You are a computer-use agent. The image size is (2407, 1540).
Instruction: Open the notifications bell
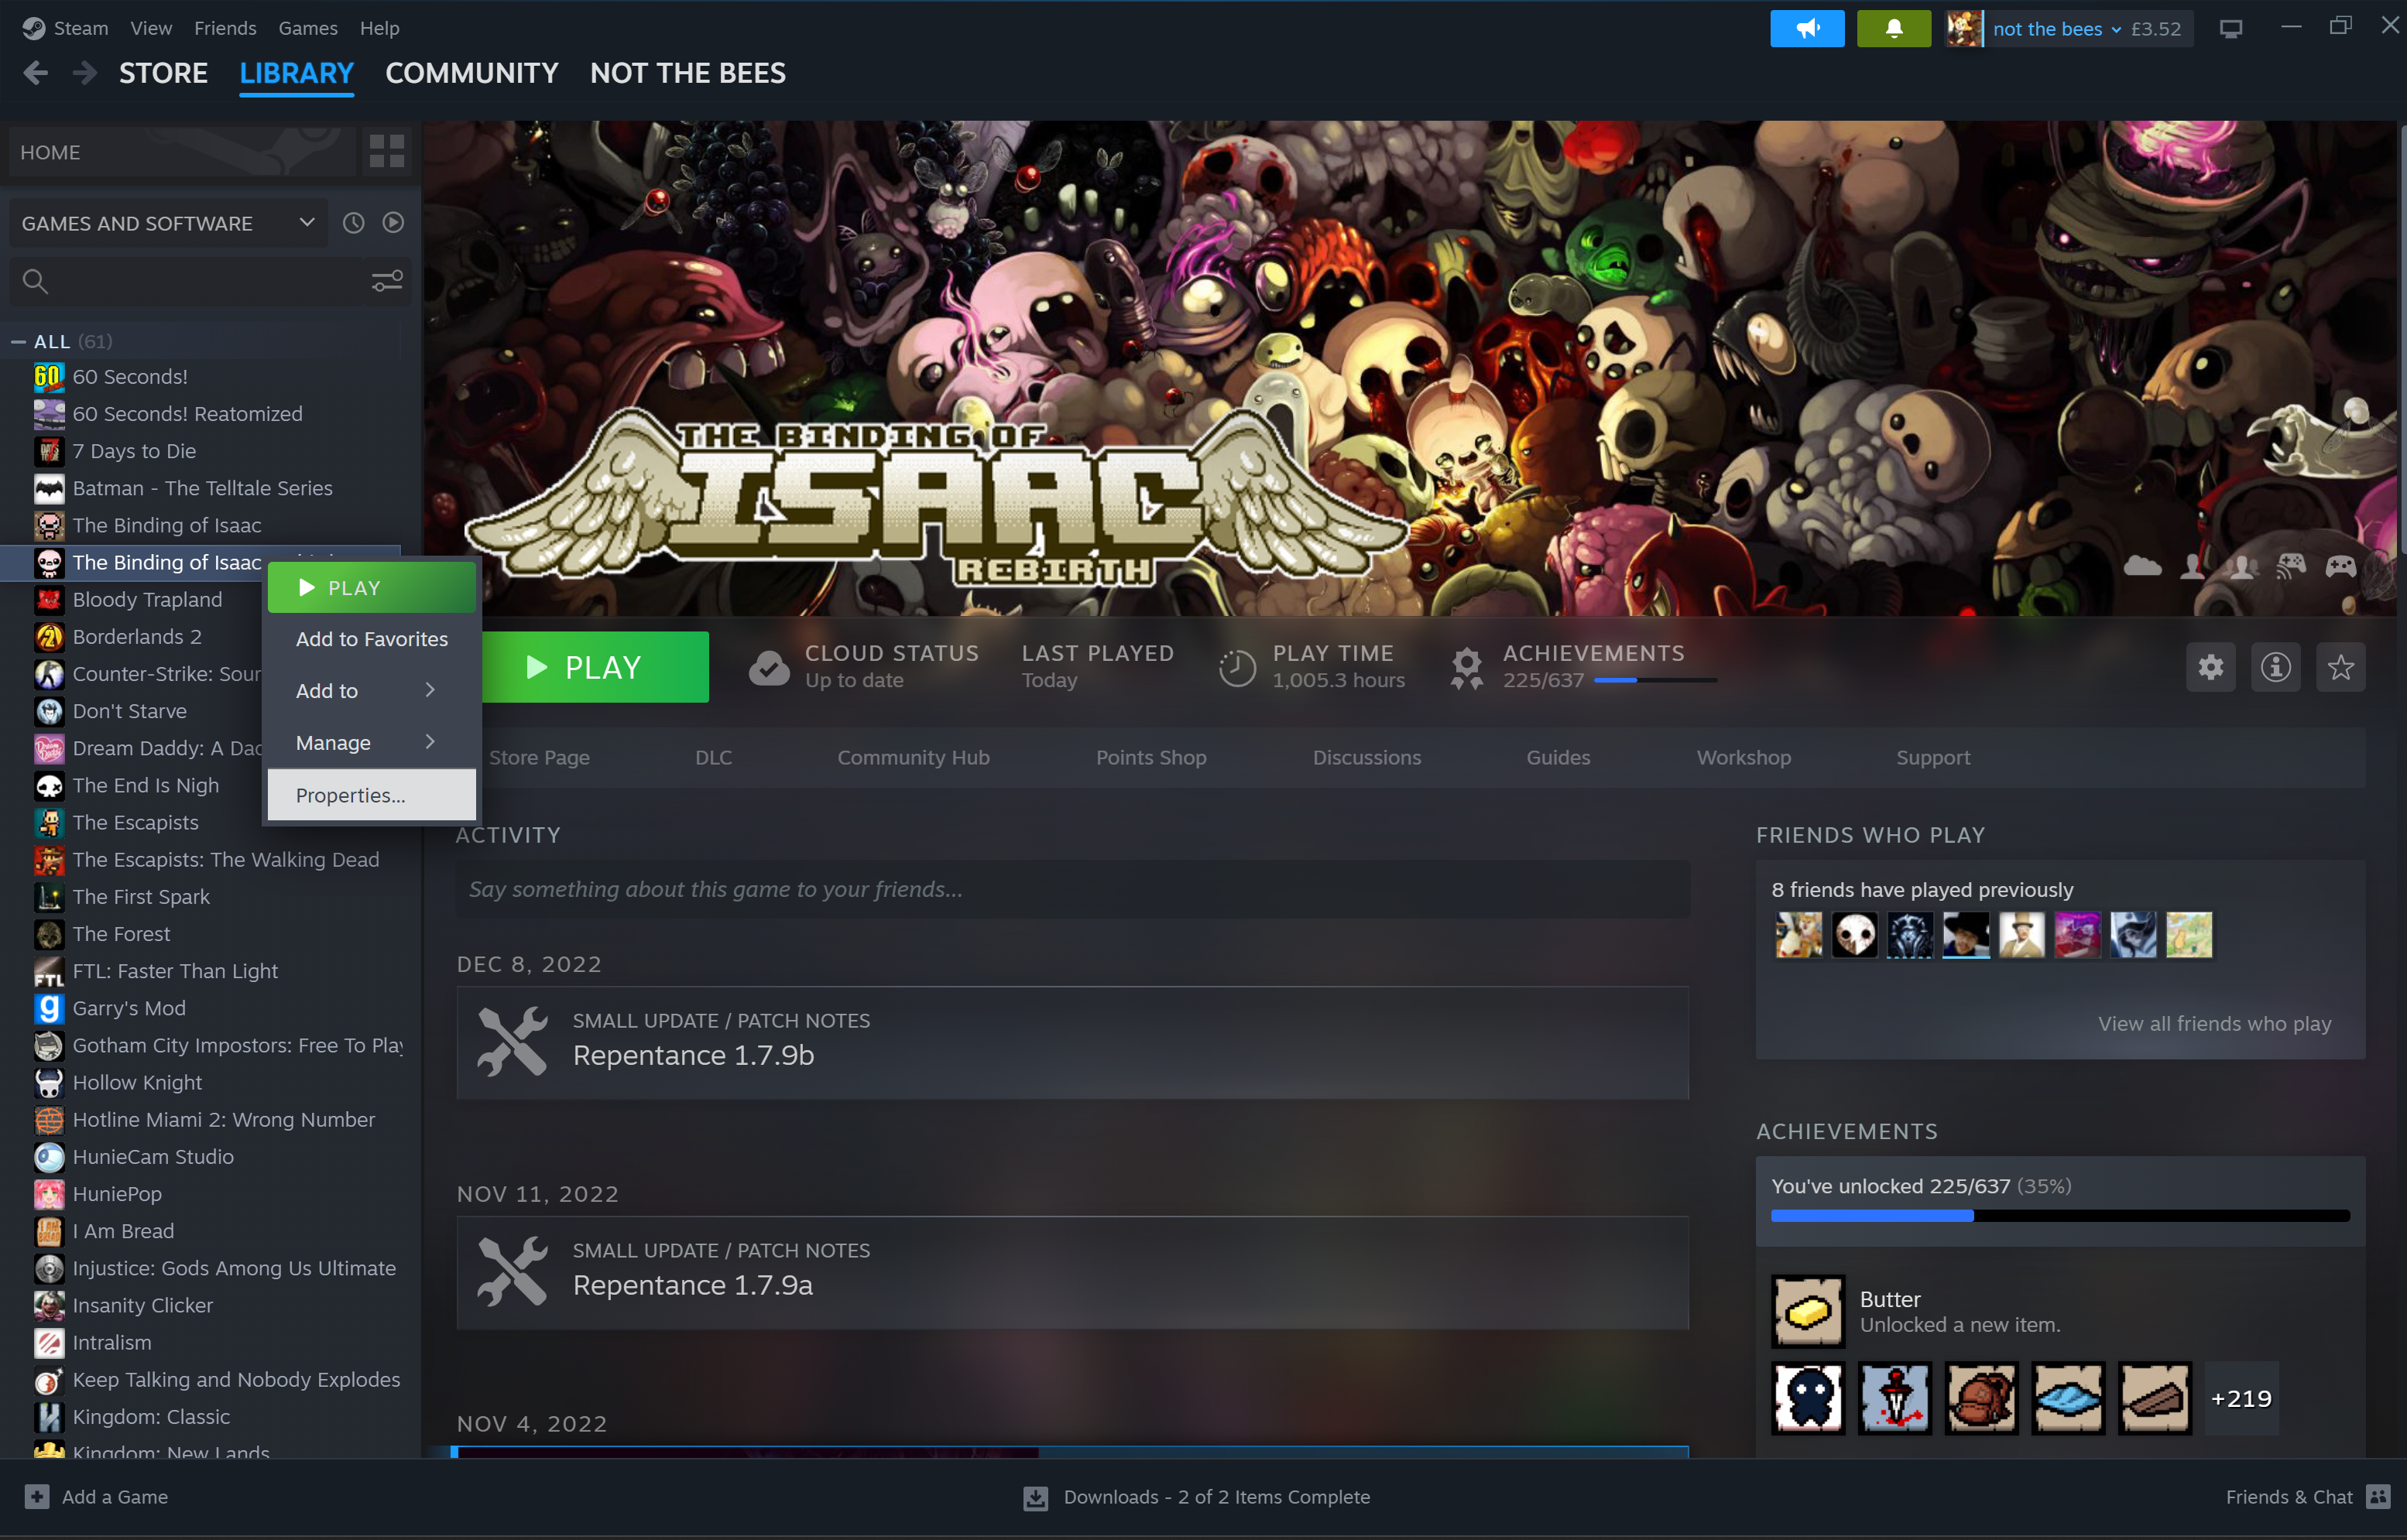pyautogui.click(x=1893, y=28)
